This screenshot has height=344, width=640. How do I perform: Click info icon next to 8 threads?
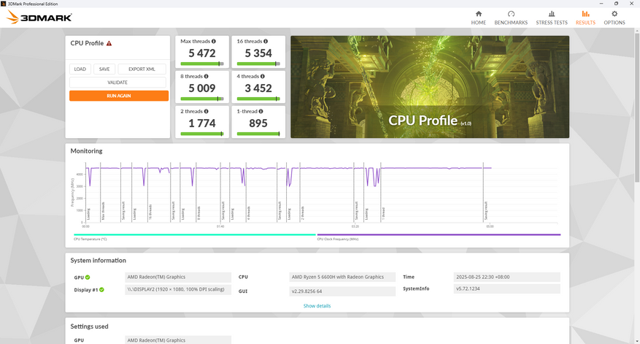[206, 77]
